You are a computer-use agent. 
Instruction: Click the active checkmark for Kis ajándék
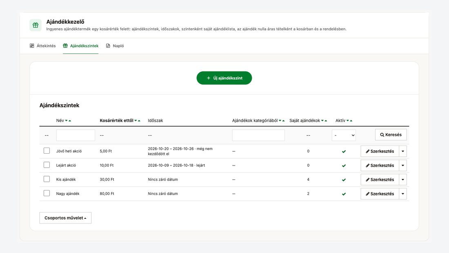tap(344, 180)
